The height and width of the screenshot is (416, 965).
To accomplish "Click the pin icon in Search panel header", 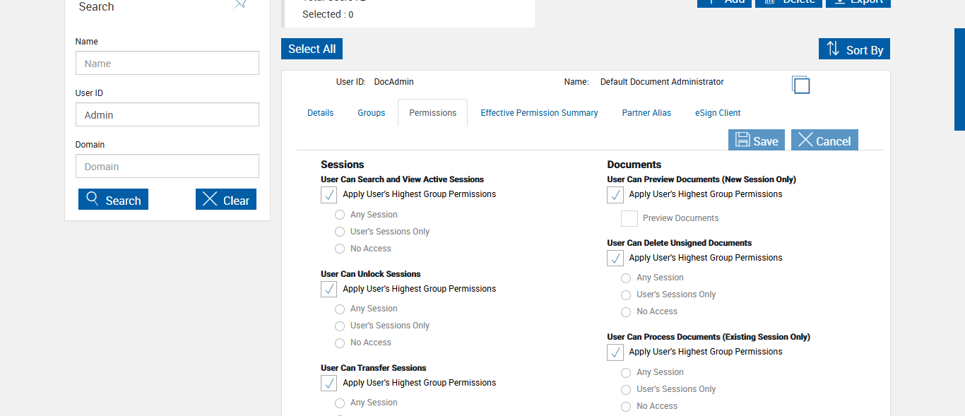I will coord(241,4).
